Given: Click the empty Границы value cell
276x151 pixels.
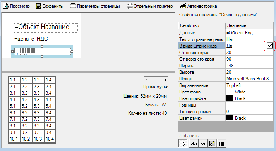Looking at the screenshot, I should 249,105.
